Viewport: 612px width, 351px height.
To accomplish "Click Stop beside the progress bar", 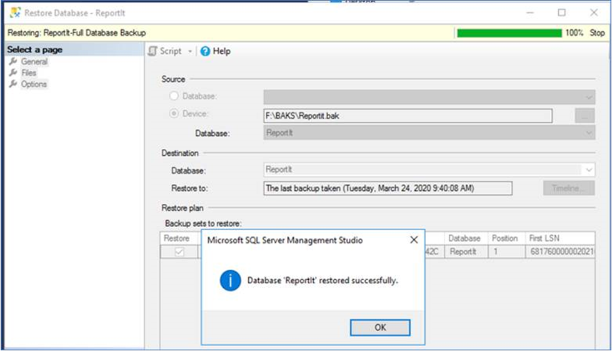I will (x=597, y=33).
